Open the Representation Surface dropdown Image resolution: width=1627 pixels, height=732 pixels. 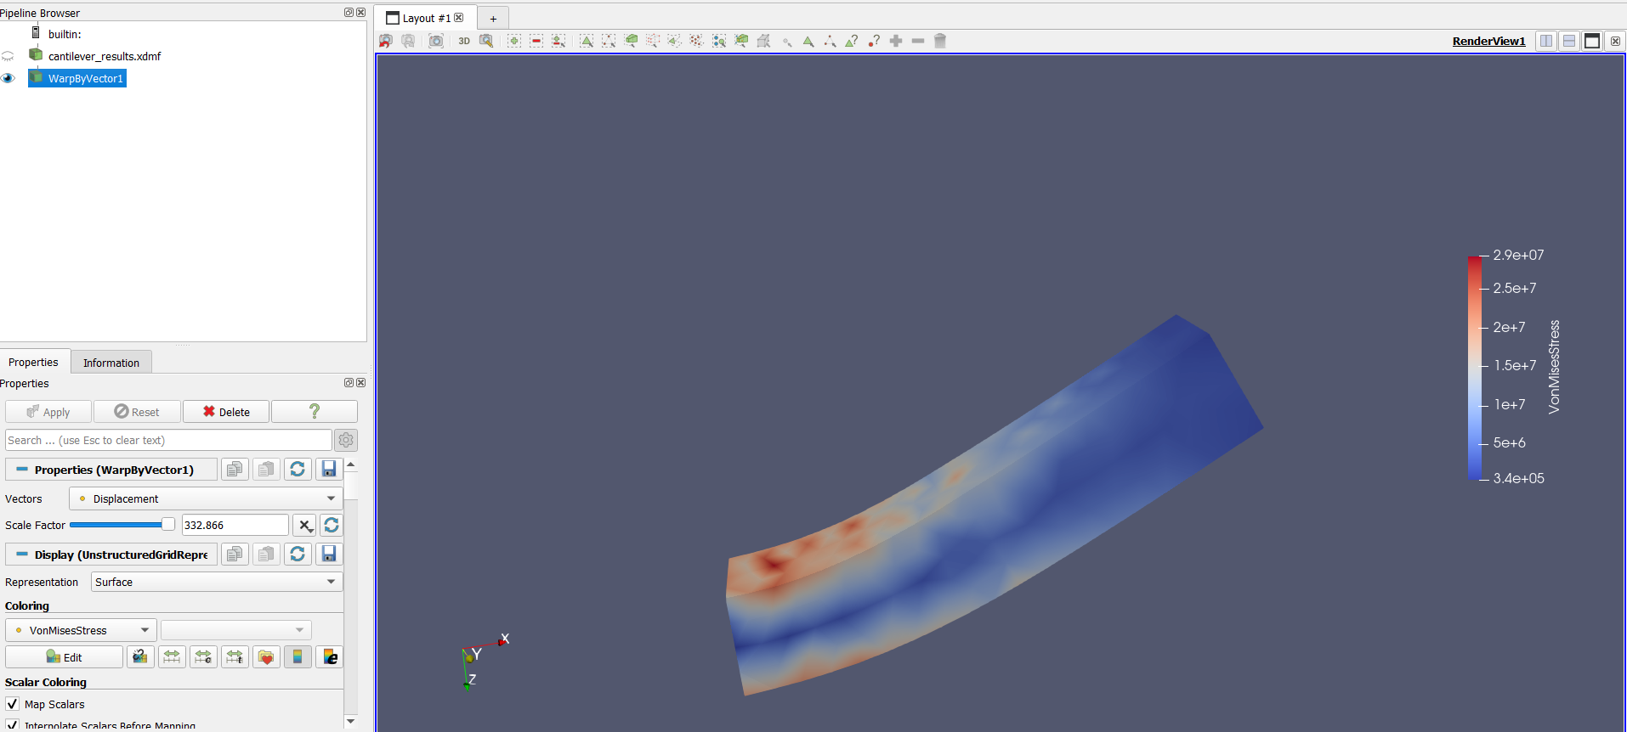pyautogui.click(x=217, y=582)
